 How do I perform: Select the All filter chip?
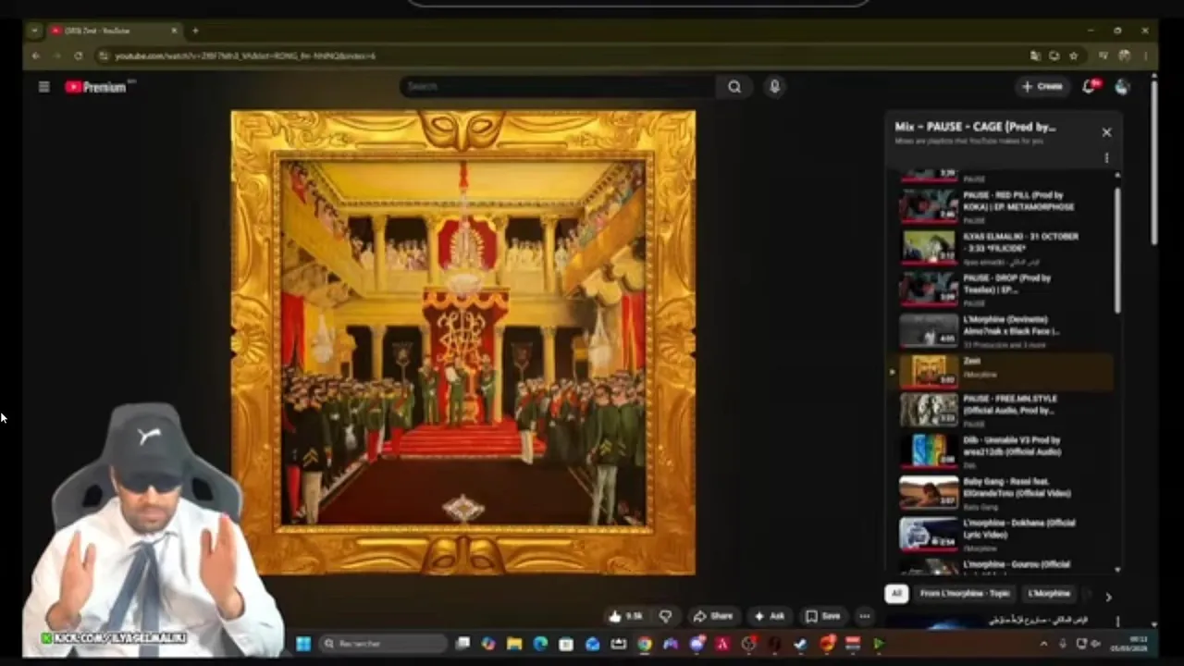point(895,594)
